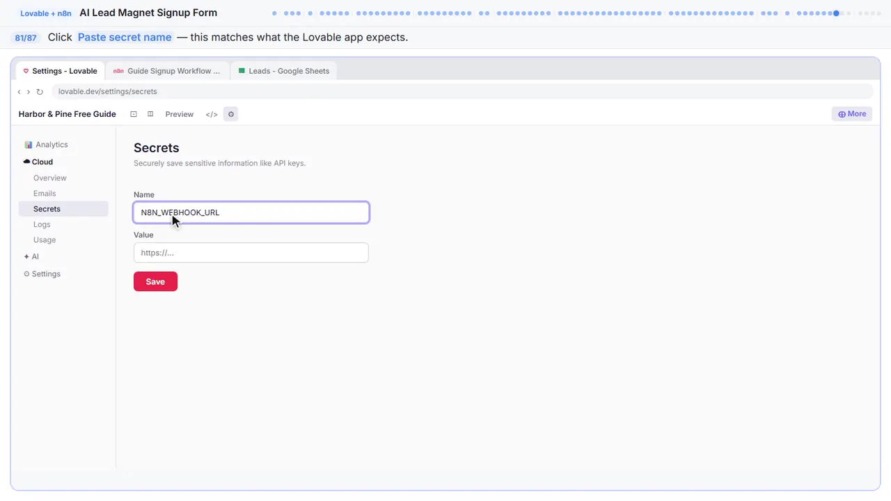Open the Preview view
The image size is (891, 501).
(x=180, y=114)
